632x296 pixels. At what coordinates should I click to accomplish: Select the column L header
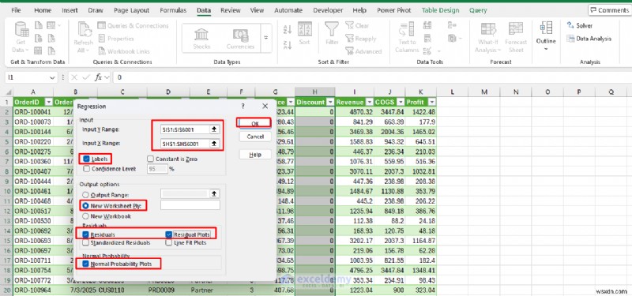[x=453, y=92]
